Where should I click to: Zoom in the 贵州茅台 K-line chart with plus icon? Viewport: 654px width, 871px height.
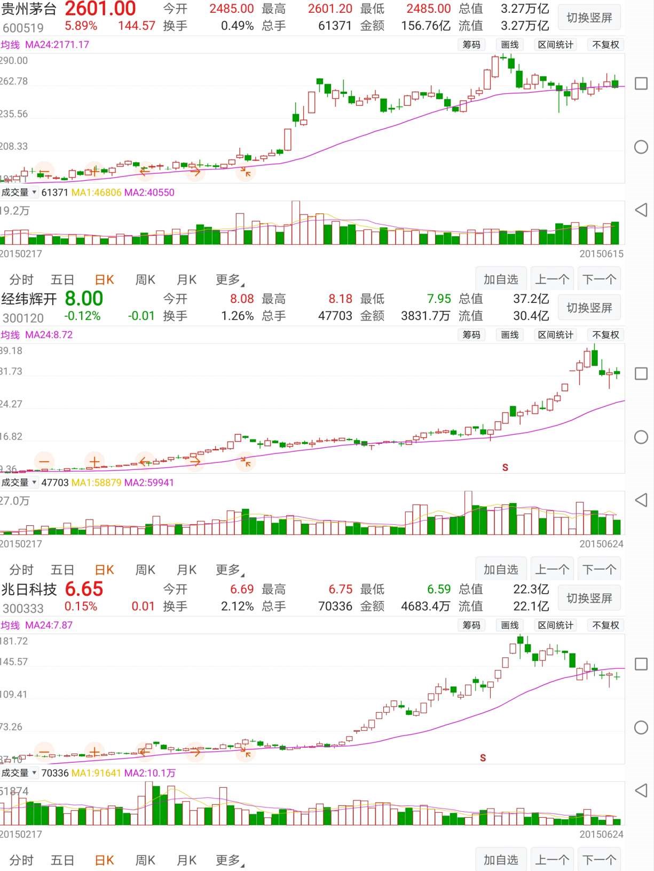click(x=94, y=172)
